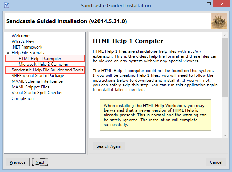Minimize the Sandcastle installer window
Viewport: 232px width, 172px height.
point(199,5)
